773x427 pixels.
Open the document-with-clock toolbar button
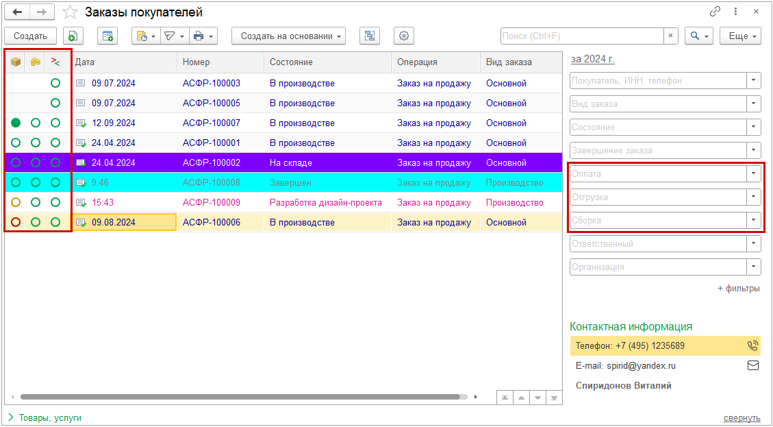point(146,36)
